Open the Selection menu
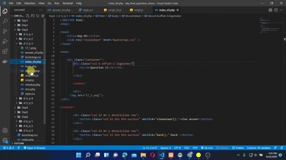Image resolution: width=286 pixels, height=160 pixels. pos(30,3)
